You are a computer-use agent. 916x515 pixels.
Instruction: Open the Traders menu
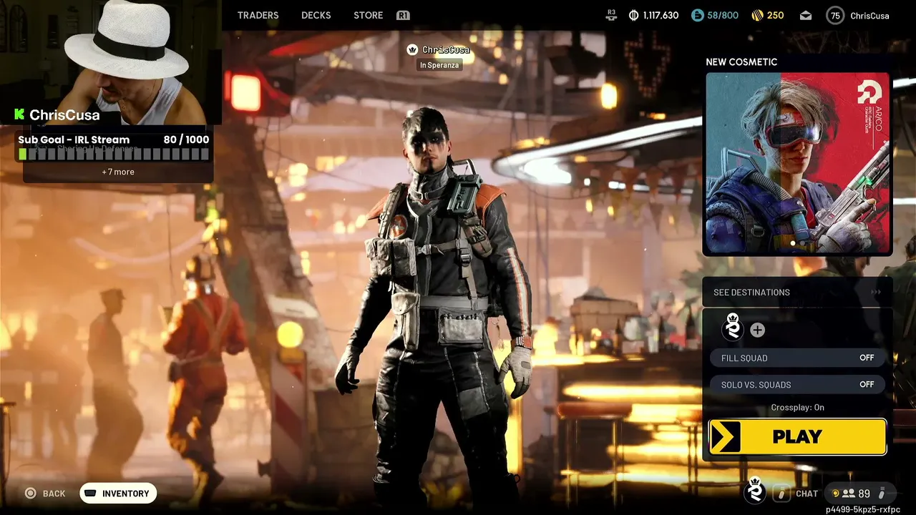258,15
